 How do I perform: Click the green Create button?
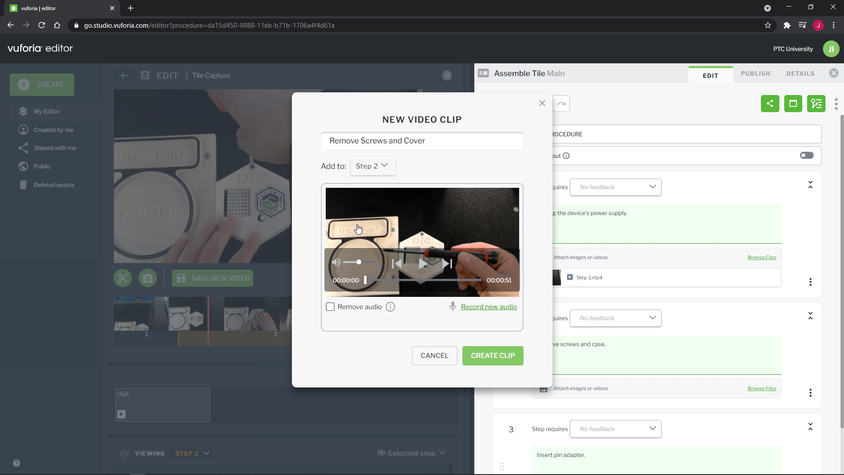tap(42, 84)
